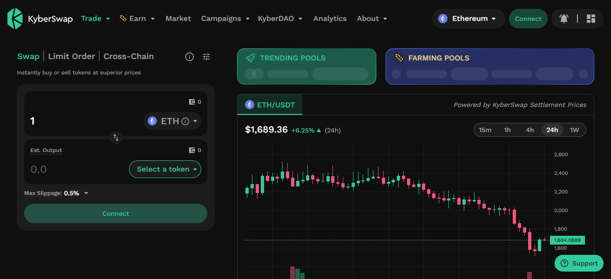The width and height of the screenshot is (611, 279).
Task: Click the Ethereum network logo icon
Action: coord(443,19)
